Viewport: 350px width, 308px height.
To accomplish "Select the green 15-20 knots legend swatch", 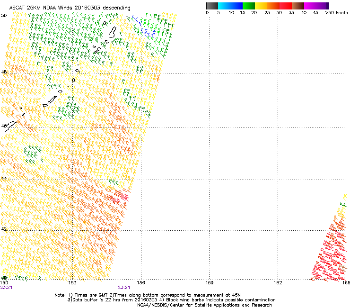I will [249, 6].
